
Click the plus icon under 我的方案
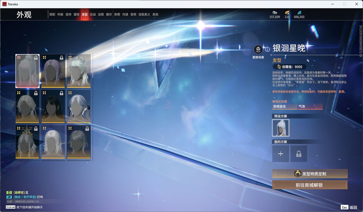tap(281, 154)
